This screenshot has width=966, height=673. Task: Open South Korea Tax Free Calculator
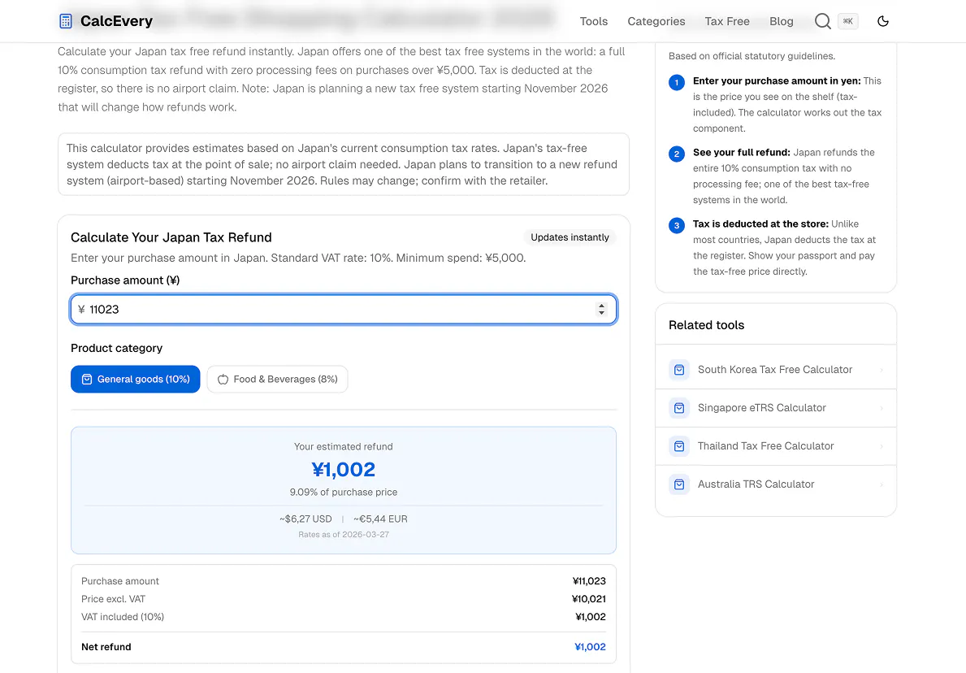tap(776, 370)
